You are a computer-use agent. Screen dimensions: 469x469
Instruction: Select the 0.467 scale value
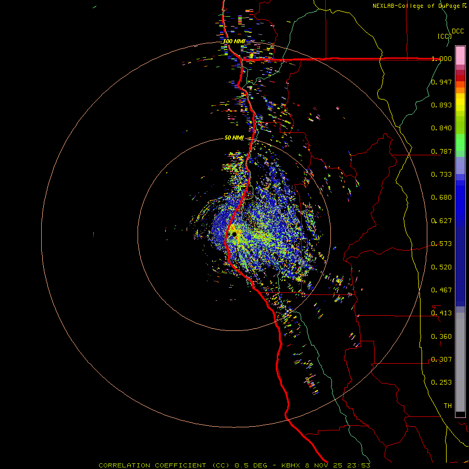click(x=441, y=290)
